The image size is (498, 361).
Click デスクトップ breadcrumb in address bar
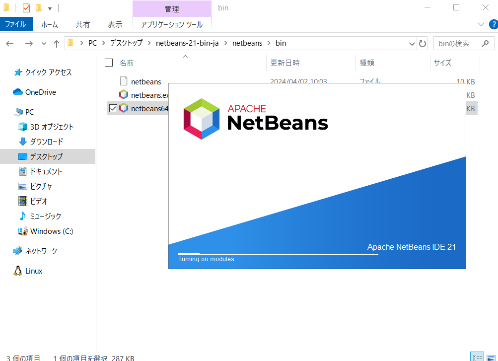point(127,43)
